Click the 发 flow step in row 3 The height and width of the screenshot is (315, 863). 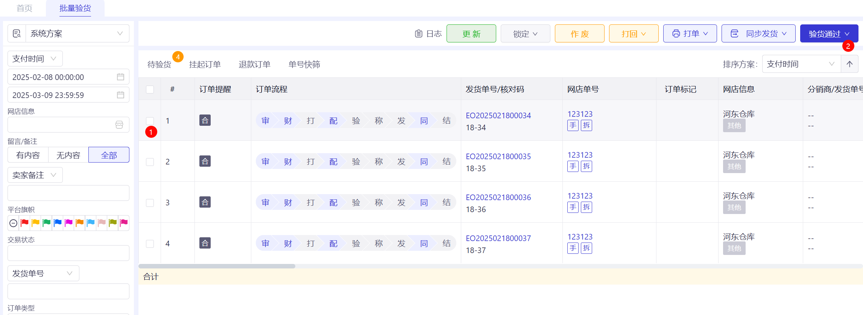point(401,203)
